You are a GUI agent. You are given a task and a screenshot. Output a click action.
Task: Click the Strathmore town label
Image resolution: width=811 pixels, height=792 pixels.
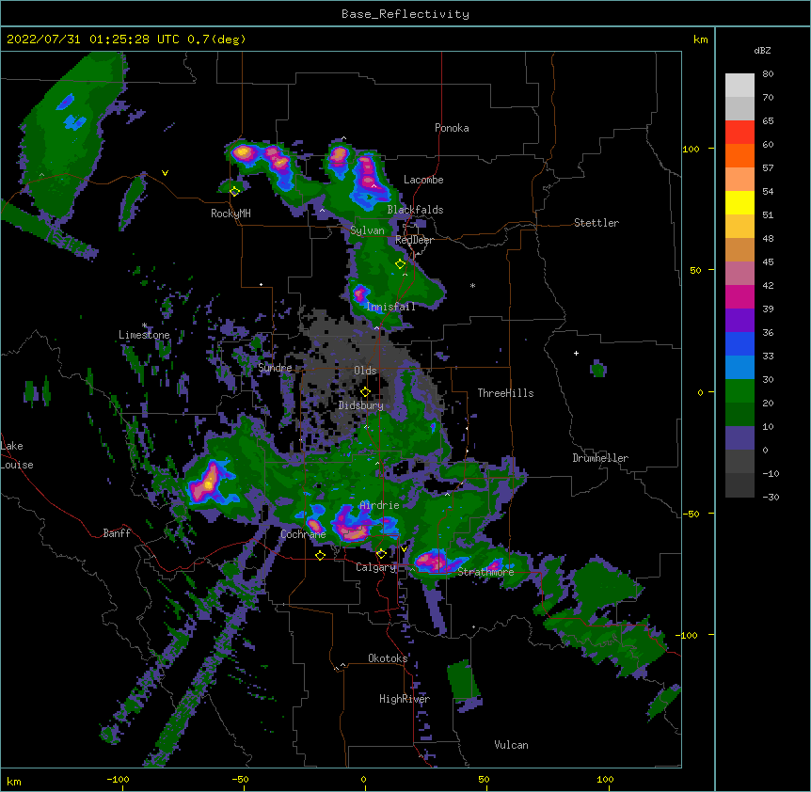(485, 572)
